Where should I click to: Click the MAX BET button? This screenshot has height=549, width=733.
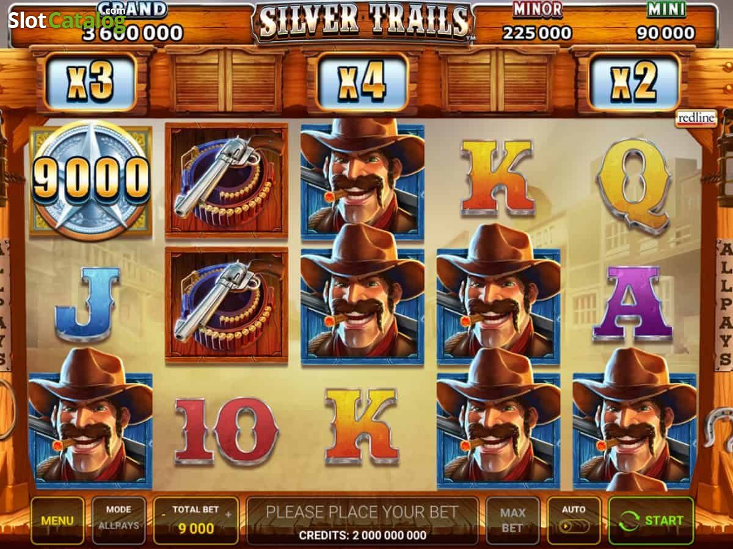click(512, 520)
